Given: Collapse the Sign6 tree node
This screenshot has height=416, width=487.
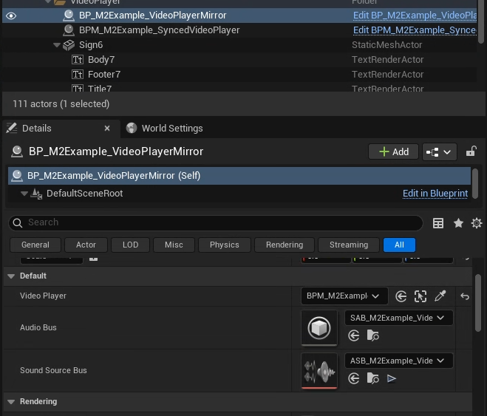Looking at the screenshot, I should tap(58, 45).
